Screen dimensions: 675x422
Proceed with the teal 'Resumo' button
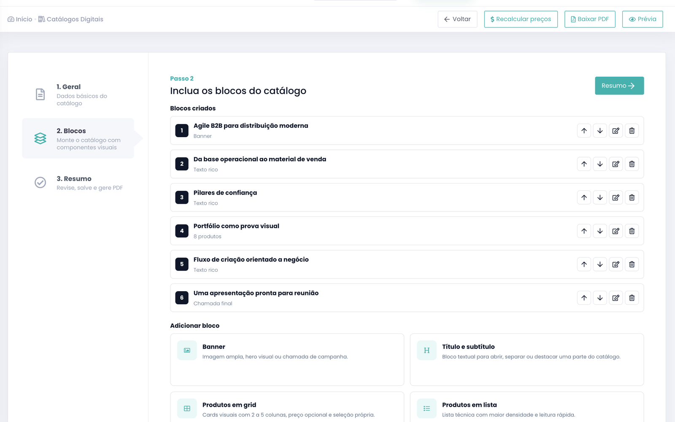click(x=619, y=86)
